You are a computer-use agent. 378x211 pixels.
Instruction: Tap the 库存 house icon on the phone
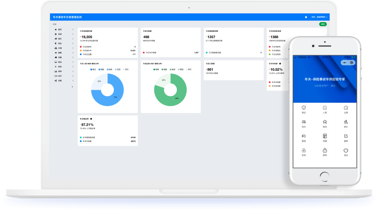[x=325, y=122]
